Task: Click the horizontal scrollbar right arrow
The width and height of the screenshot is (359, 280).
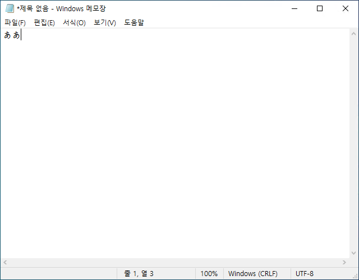Action: 344,263
